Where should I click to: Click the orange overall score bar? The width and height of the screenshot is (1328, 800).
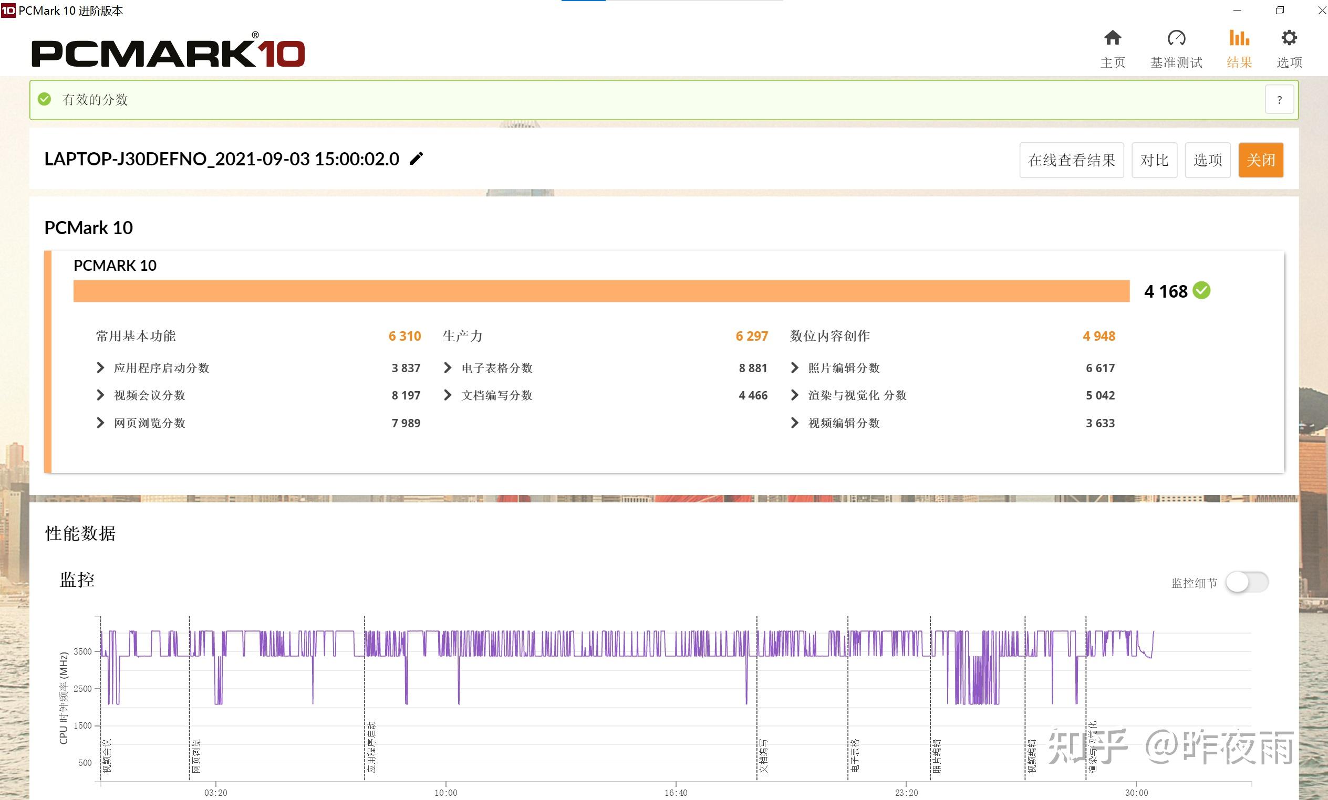pyautogui.click(x=601, y=291)
